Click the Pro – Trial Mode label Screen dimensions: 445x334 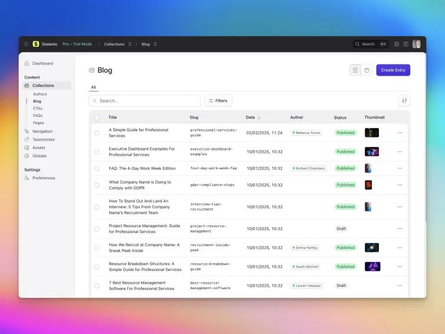coord(77,44)
